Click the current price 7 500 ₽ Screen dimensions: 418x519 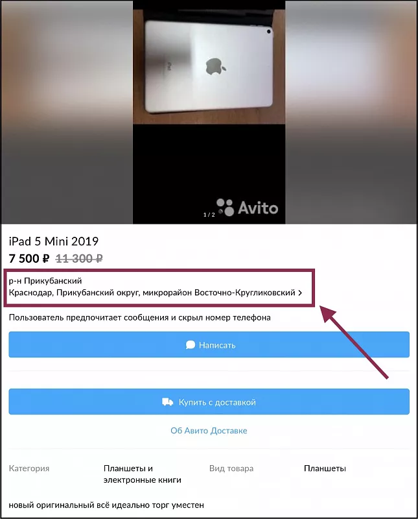tap(29, 258)
